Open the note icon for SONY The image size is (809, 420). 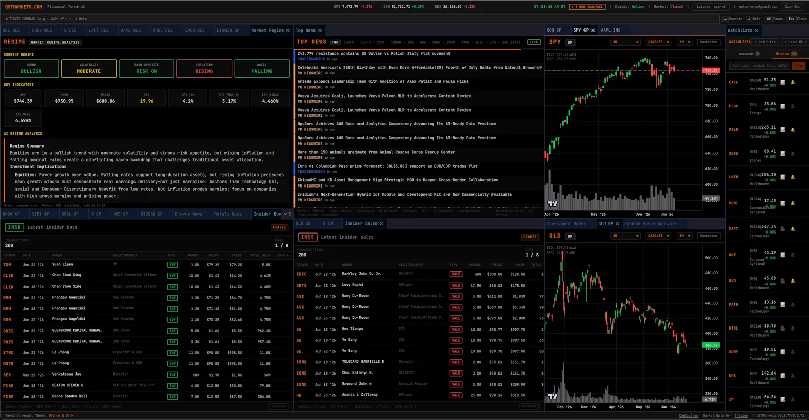tap(783, 352)
